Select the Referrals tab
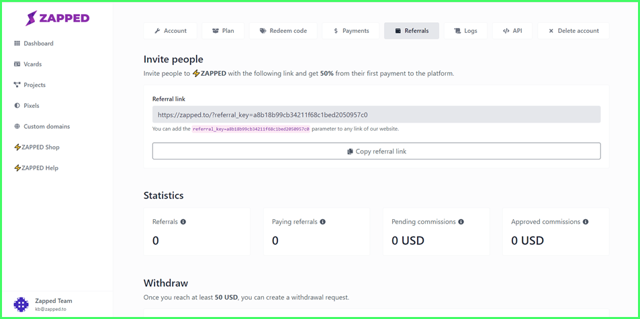 (412, 31)
